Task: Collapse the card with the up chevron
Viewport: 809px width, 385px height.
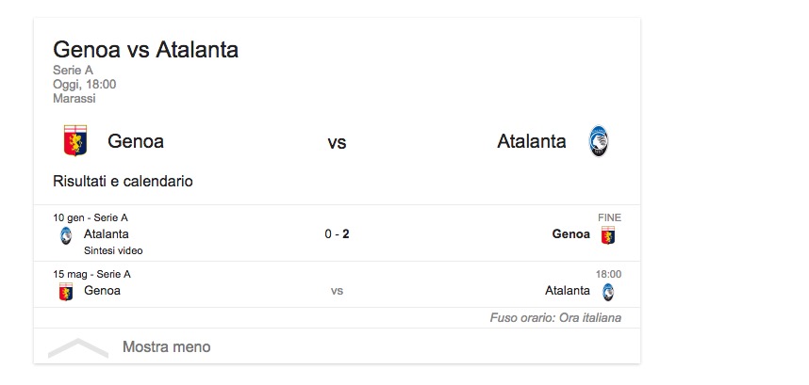Action: pyautogui.click(x=77, y=347)
